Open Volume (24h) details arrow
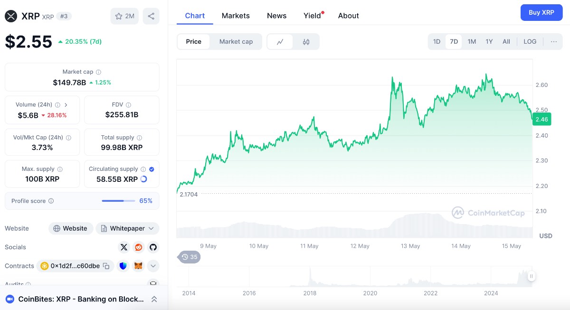Screen dimensions: 570x310 point(66,105)
